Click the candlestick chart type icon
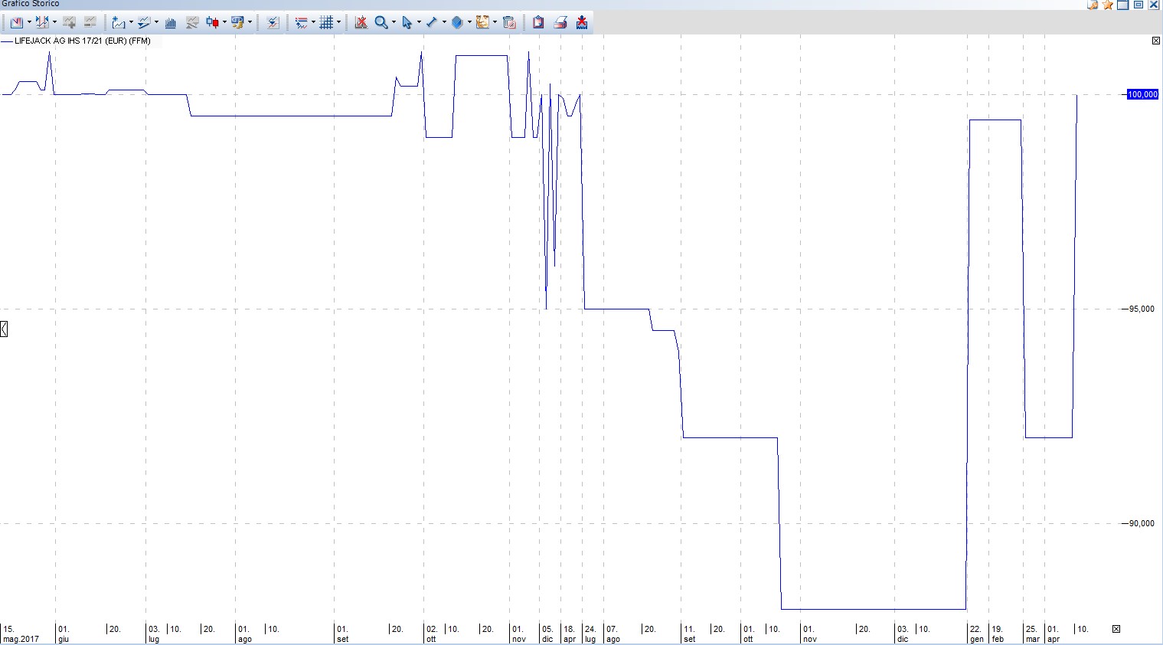 tap(212, 22)
